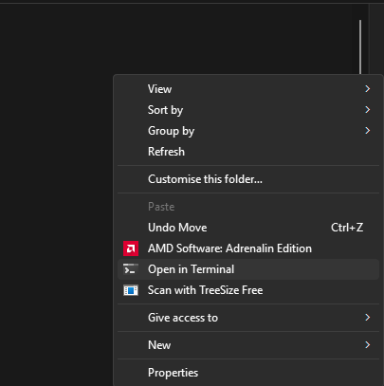Click the vertical scrollbar thumb
This screenshot has height=386, width=384.
pos(360,47)
